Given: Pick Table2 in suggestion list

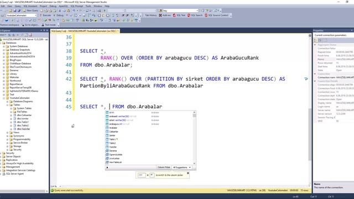Looking at the screenshot, I should click(x=149, y=143).
